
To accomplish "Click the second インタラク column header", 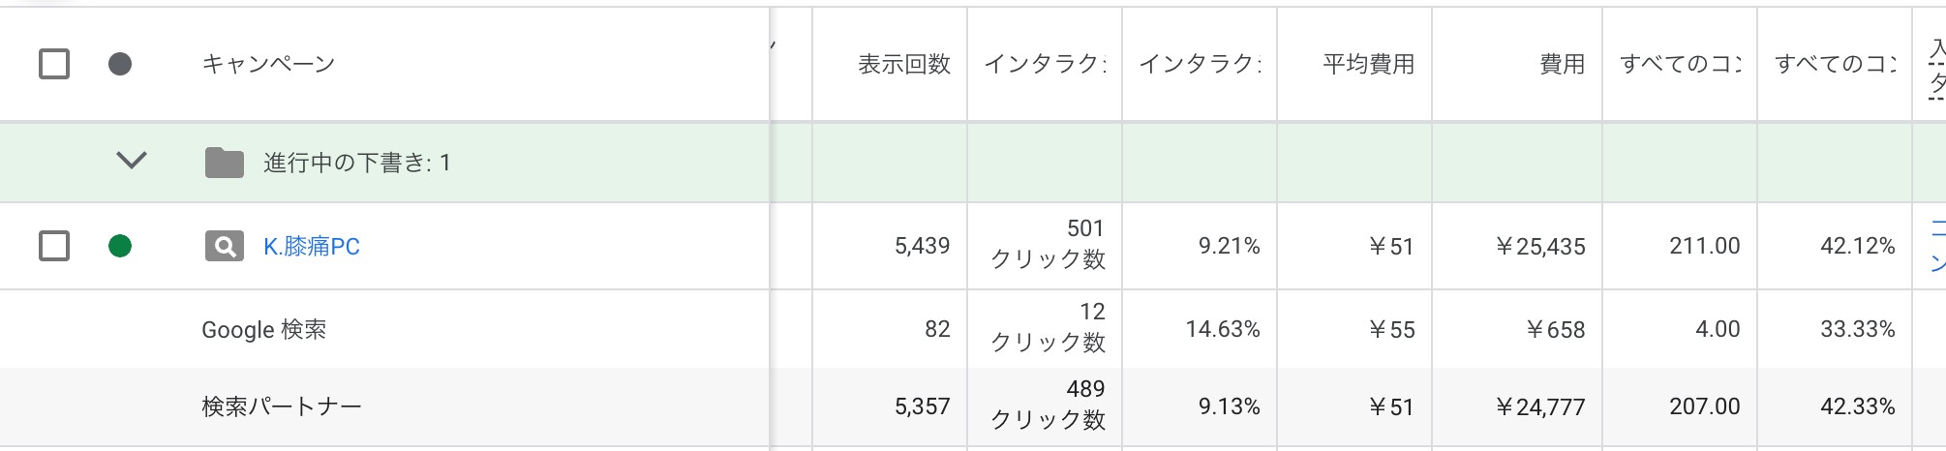I will point(1200,65).
